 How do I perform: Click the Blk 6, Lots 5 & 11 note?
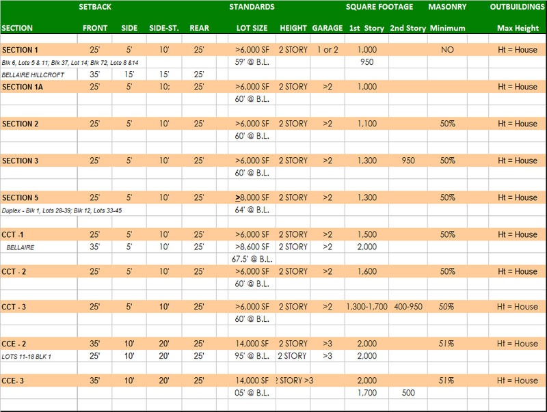[70, 63]
